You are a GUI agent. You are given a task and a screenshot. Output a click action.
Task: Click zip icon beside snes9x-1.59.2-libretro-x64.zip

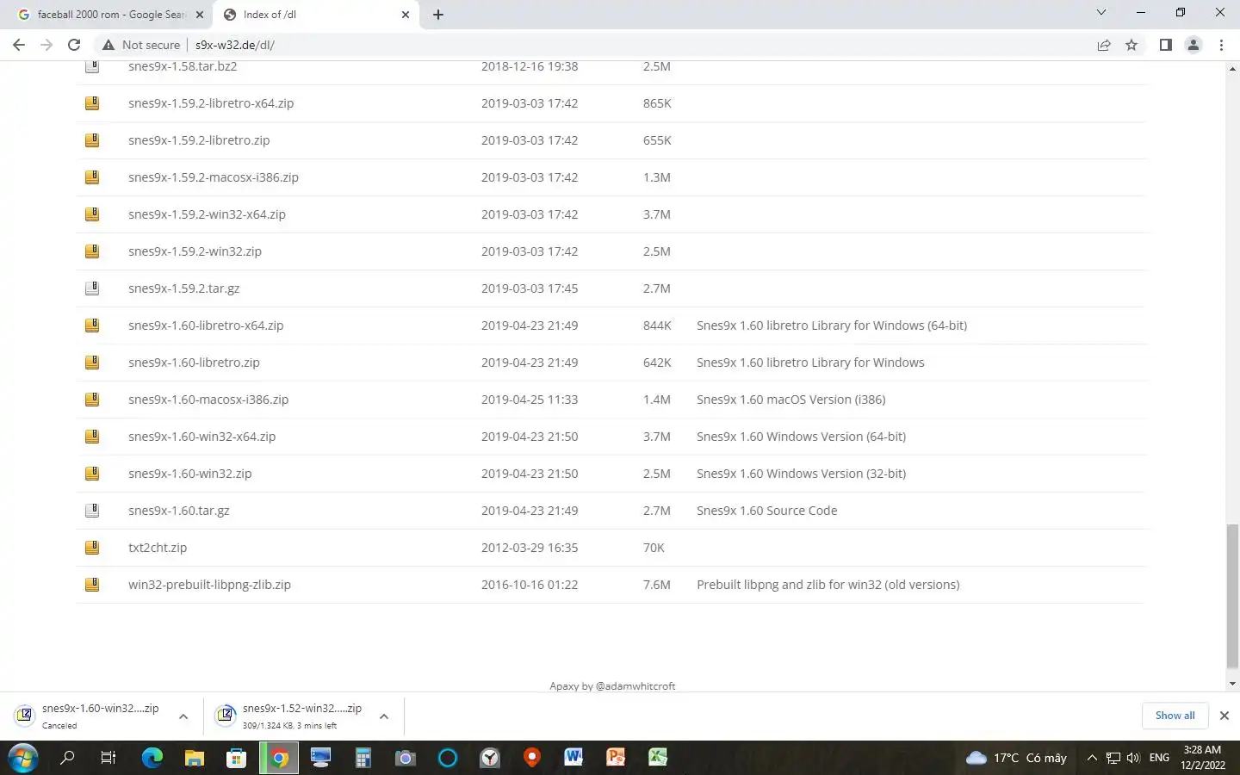(x=92, y=103)
